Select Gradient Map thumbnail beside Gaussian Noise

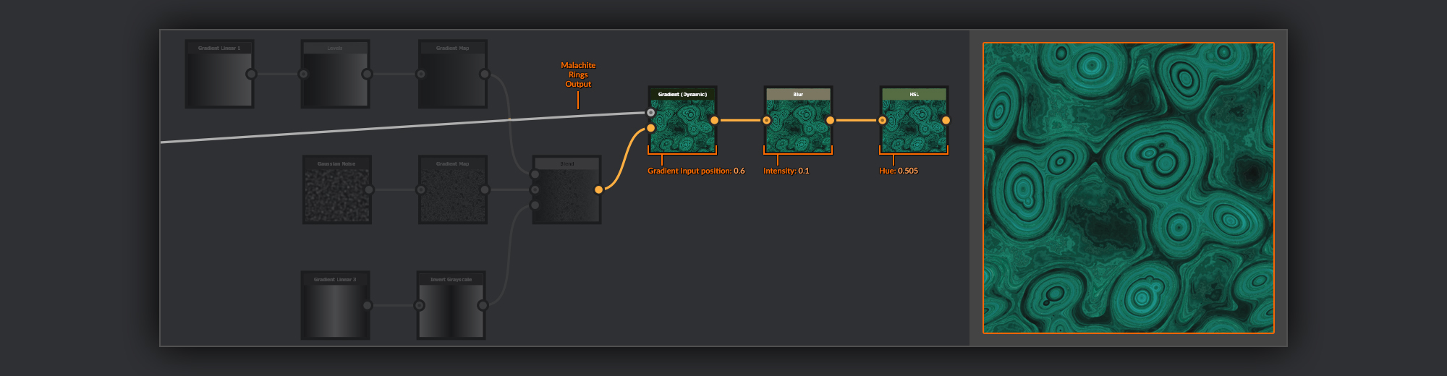tap(453, 195)
